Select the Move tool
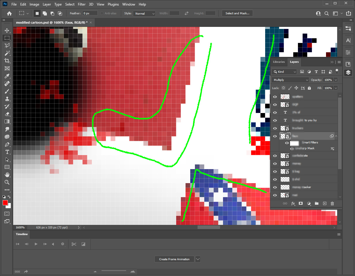Image resolution: width=355 pixels, height=276 pixels. click(x=7, y=30)
